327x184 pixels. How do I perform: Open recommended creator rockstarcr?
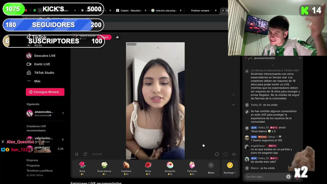point(45,149)
